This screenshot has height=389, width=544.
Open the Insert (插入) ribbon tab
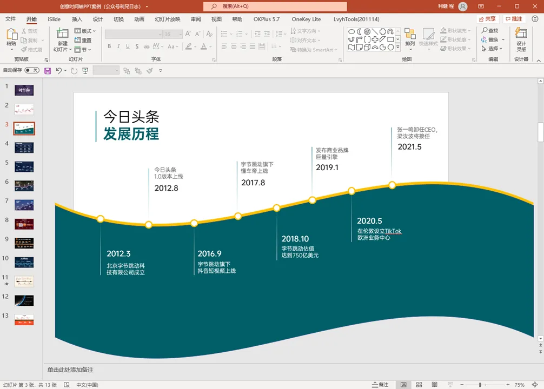tap(77, 19)
